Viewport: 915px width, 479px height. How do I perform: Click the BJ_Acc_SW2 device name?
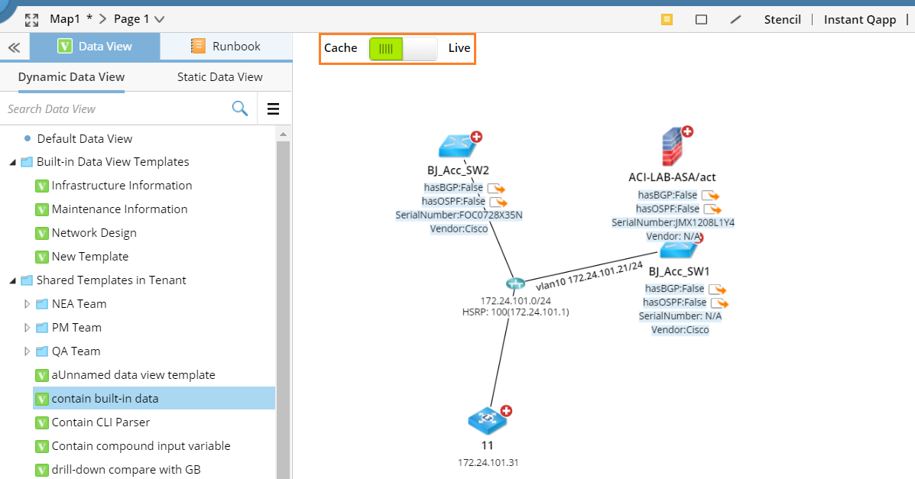458,170
